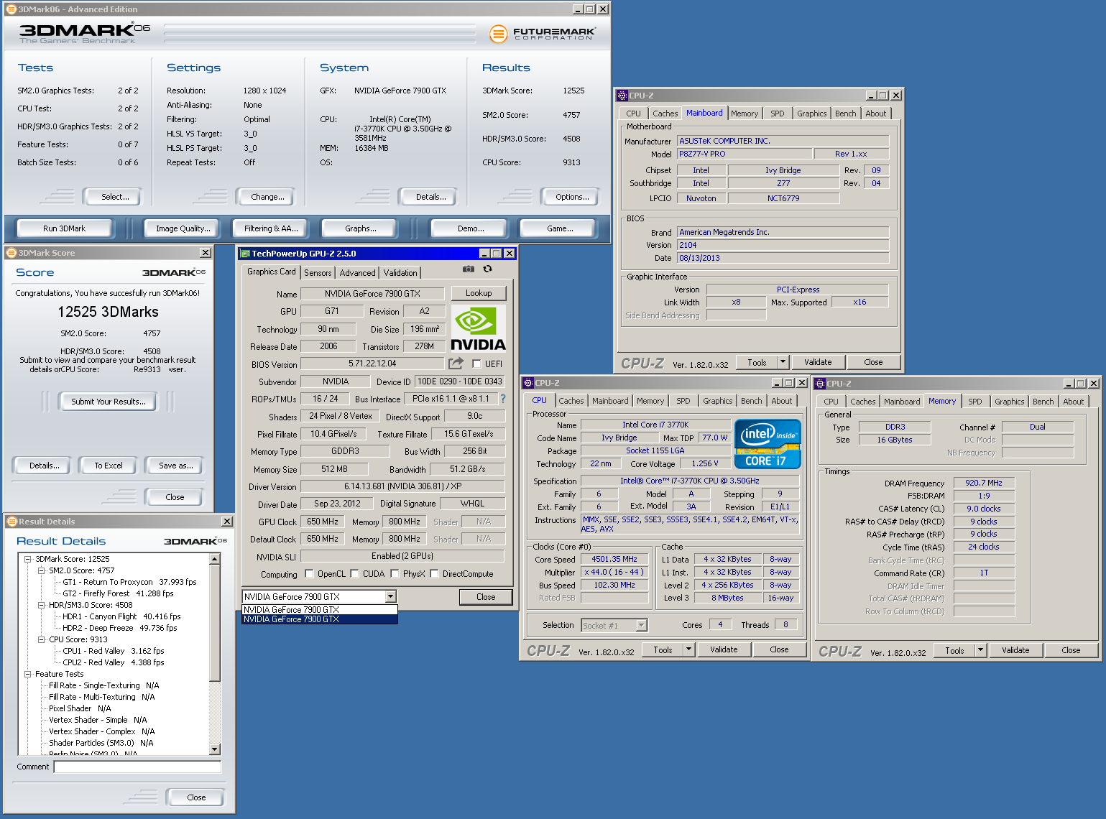Check the PhysX checkbox

(395, 574)
